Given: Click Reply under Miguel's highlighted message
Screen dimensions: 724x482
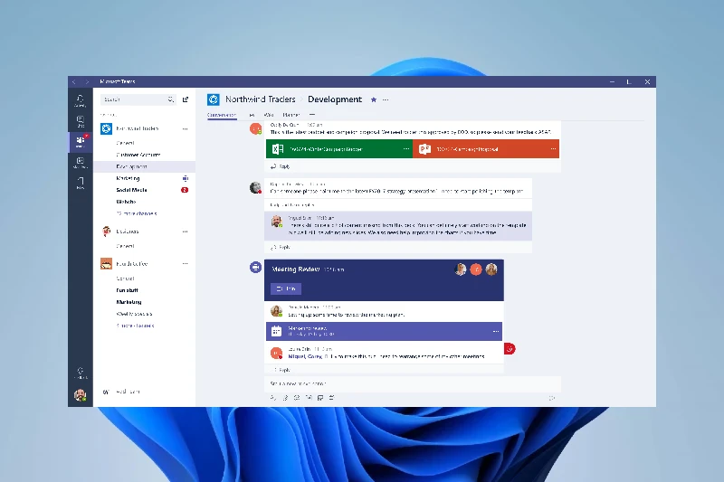Looking at the screenshot, I should click(x=281, y=247).
